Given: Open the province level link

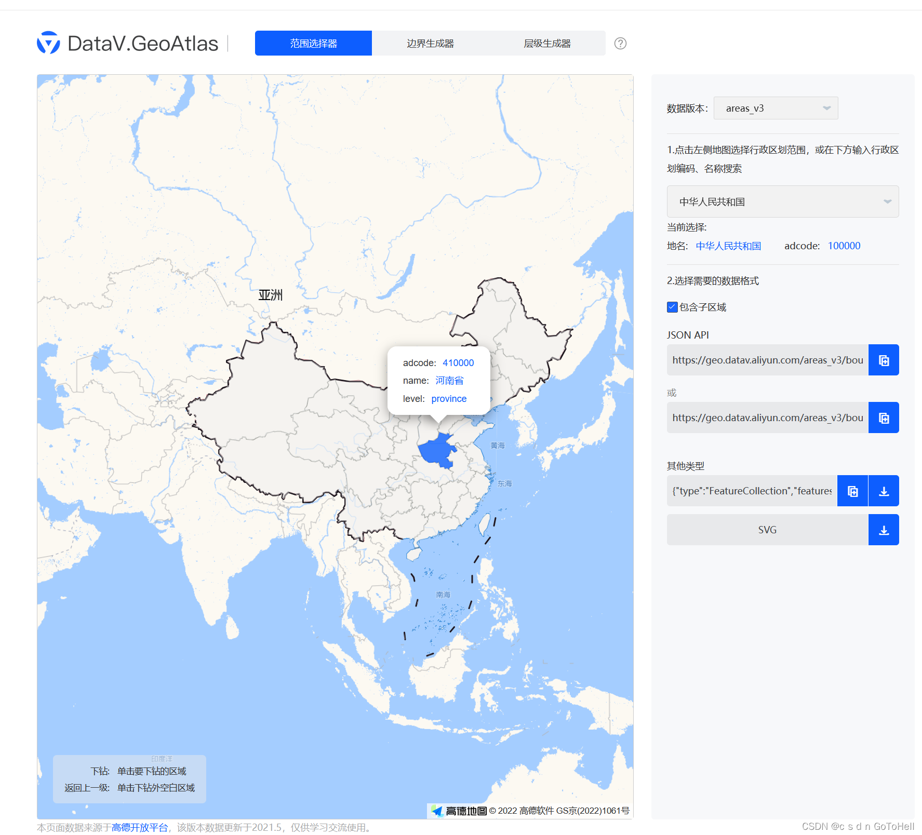Looking at the screenshot, I should (448, 398).
